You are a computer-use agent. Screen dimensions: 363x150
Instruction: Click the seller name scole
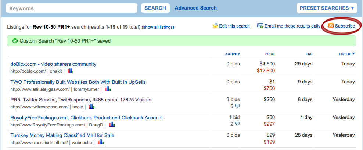pyautogui.click(x=78, y=107)
